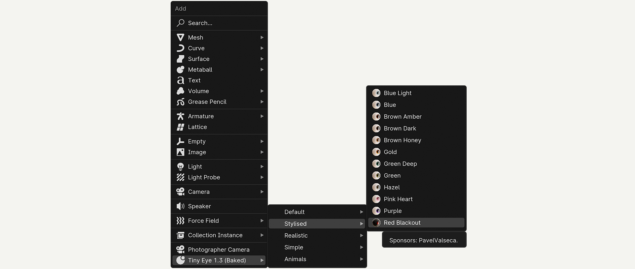Click the Metaball icon
The width and height of the screenshot is (635, 269).
180,70
